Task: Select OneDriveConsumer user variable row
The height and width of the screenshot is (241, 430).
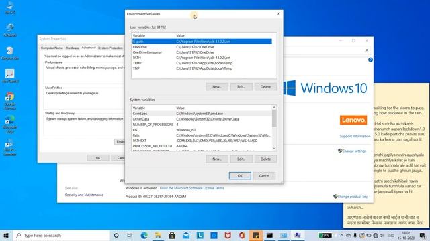Action: [x=202, y=52]
